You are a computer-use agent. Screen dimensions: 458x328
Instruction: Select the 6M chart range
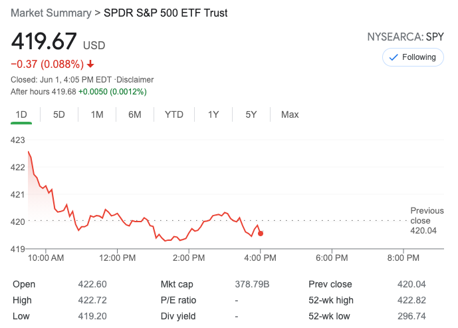click(135, 114)
